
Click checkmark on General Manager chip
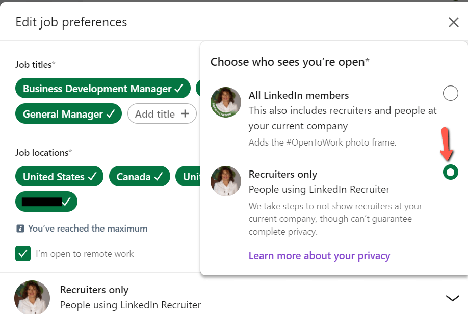coord(111,113)
